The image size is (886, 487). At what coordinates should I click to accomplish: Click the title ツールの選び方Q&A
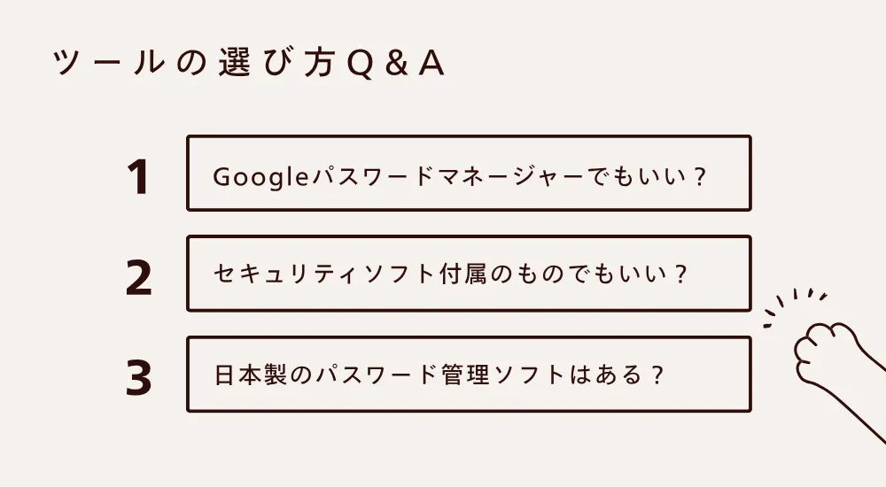click(248, 66)
